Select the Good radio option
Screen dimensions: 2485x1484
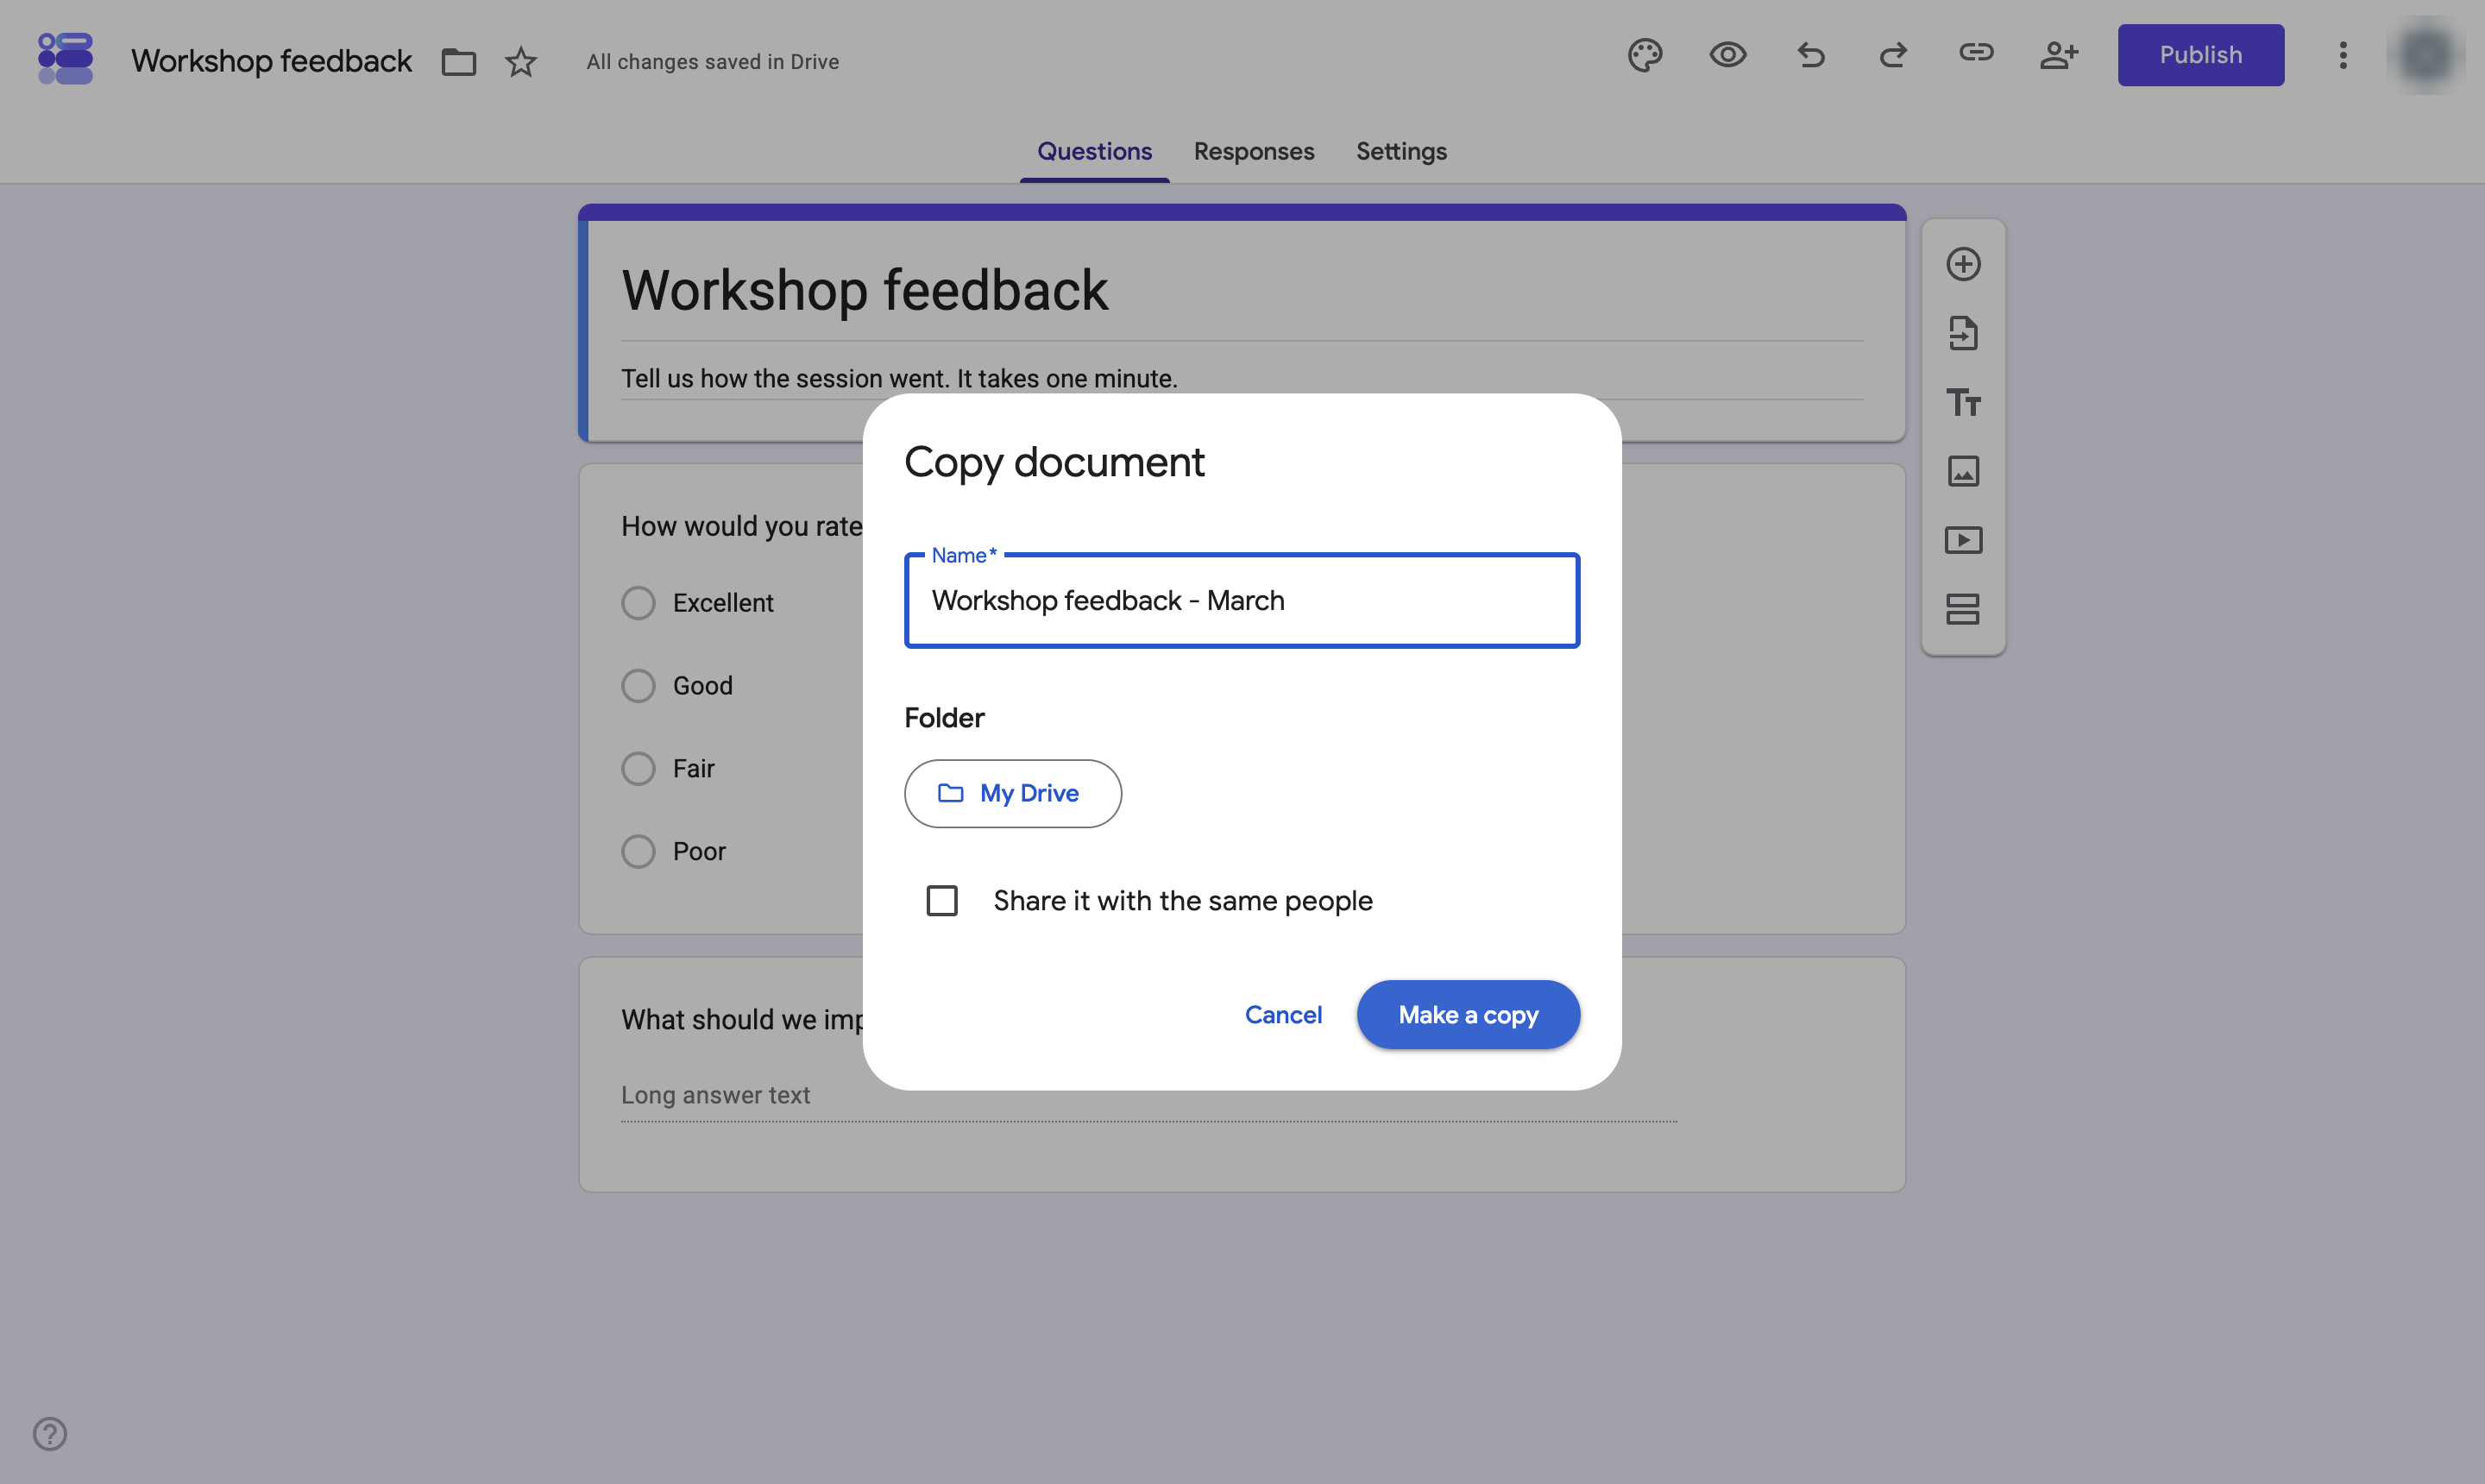pos(638,686)
